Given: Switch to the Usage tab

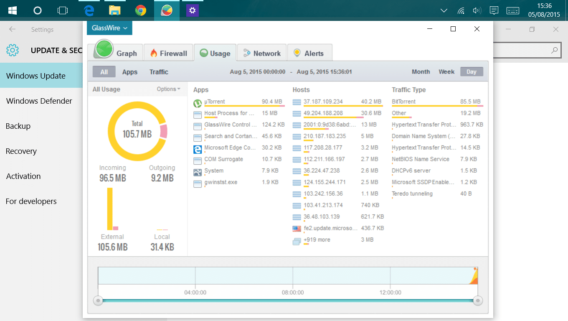Looking at the screenshot, I should coord(215,53).
